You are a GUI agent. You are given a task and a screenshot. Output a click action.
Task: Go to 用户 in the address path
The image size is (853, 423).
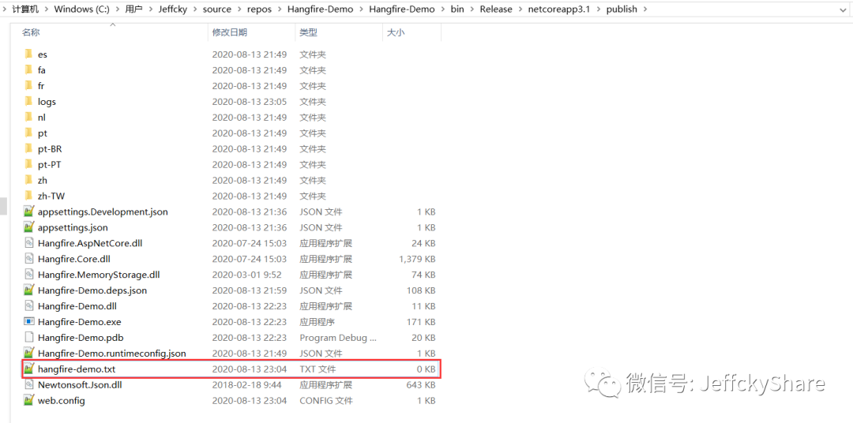(133, 9)
